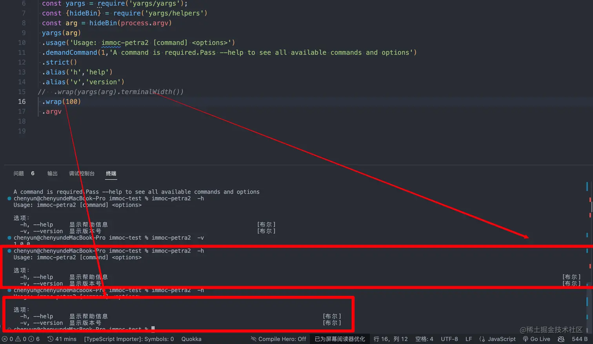
Task: Open the 调试控制台 panel tab
Action: 82,173
